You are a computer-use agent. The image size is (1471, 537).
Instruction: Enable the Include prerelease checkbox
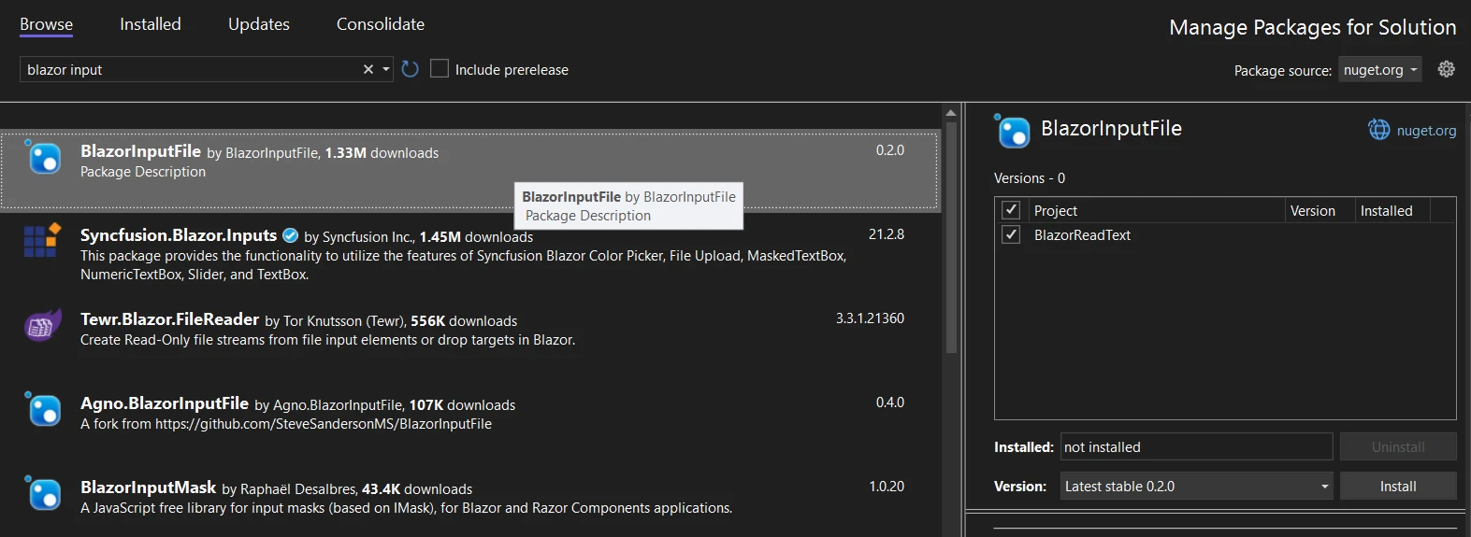[x=440, y=69]
